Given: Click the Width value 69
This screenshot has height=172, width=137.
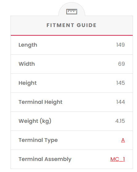Looking at the screenshot, I should (122, 64).
